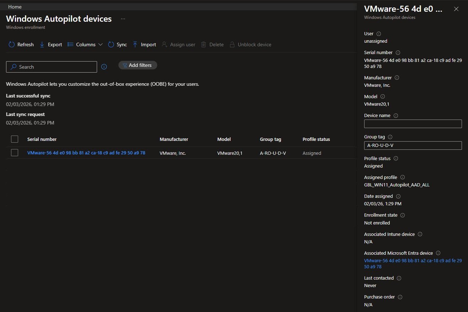Import Autopilot devices
Viewport: 468px width, 312px height.
coord(144,44)
